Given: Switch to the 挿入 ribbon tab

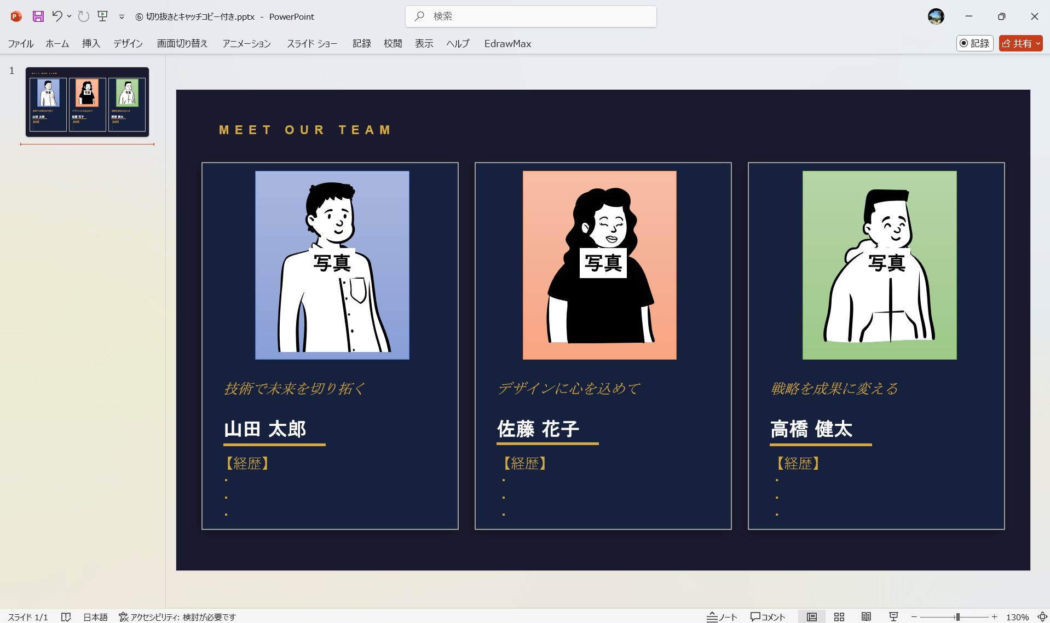Looking at the screenshot, I should pyautogui.click(x=90, y=43).
